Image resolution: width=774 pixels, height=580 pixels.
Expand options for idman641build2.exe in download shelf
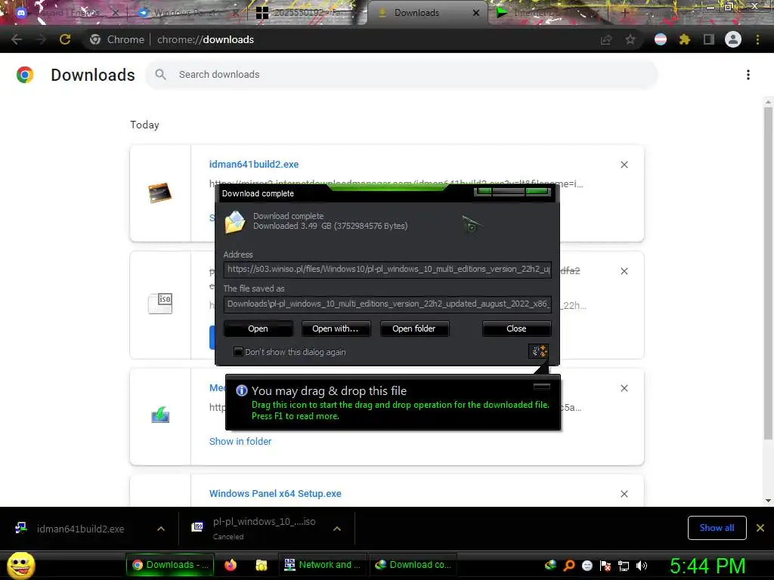click(x=161, y=529)
